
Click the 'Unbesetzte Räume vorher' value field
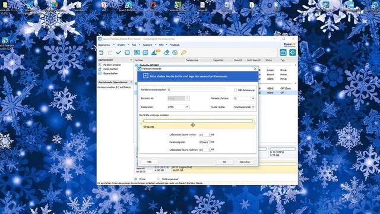[x=204, y=134]
